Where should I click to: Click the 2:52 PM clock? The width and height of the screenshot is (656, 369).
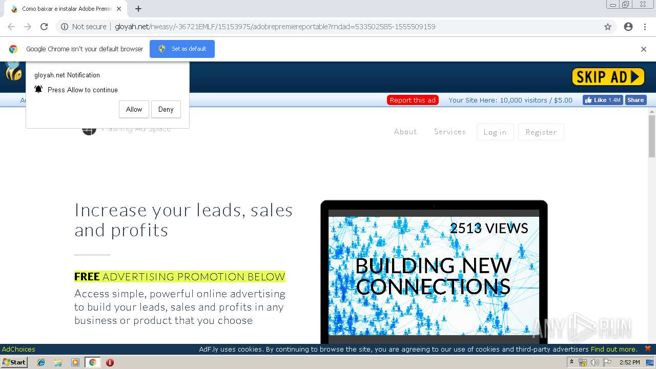click(x=629, y=362)
